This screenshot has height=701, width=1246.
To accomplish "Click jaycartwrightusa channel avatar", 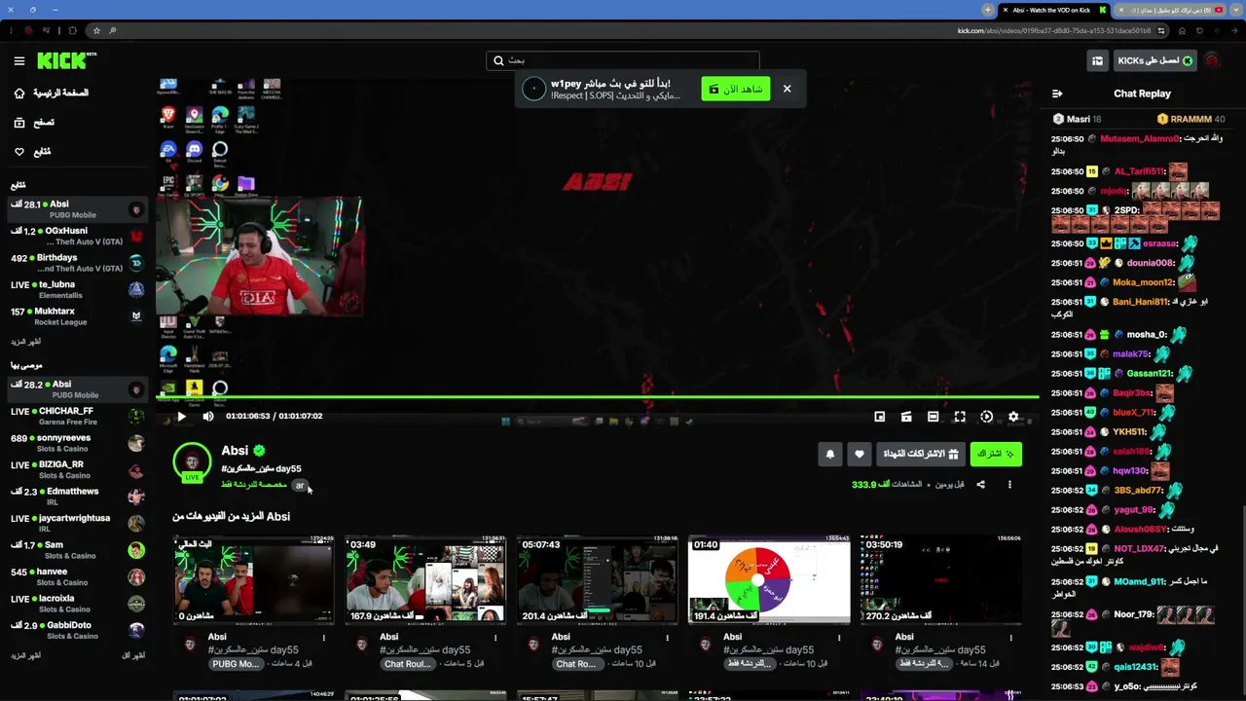I will (x=136, y=524).
